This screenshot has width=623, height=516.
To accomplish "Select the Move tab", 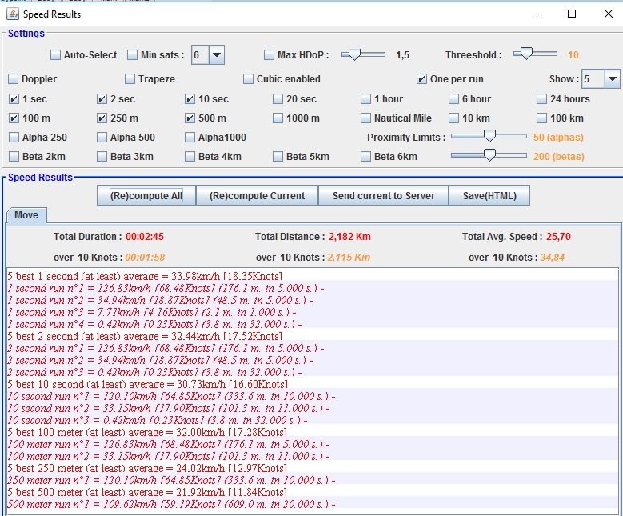I will (x=26, y=215).
